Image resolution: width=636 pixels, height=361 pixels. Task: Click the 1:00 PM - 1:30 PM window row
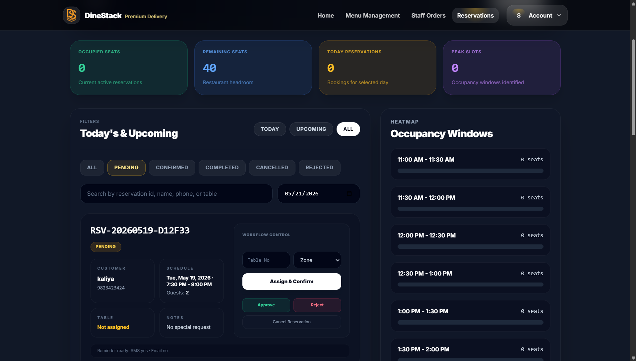470,316
